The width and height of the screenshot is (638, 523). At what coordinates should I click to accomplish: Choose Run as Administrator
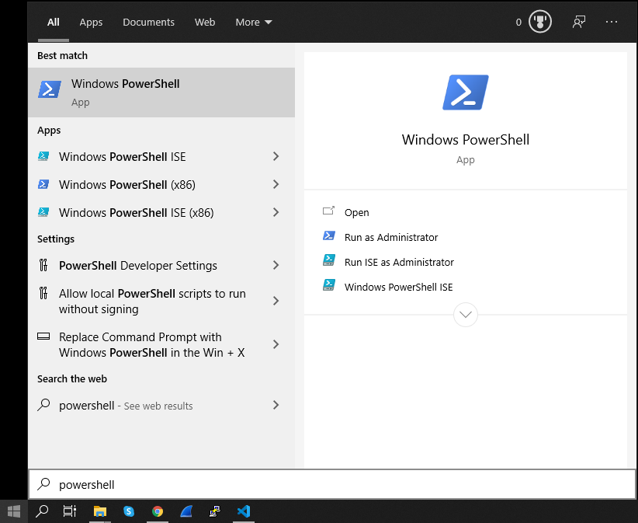pyautogui.click(x=391, y=238)
